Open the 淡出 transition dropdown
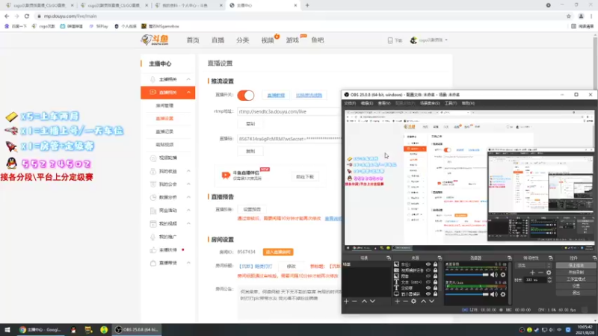598x336 pixels. [533, 266]
